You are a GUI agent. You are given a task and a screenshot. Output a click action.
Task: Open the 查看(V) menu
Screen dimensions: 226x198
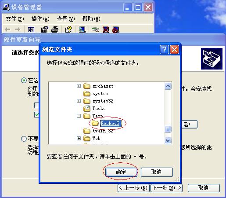tap(66, 19)
